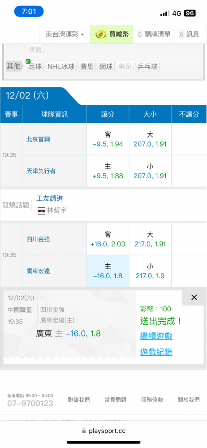207x448 pixels.
Task: Select the 乒乓球 category
Action: pos(147,67)
